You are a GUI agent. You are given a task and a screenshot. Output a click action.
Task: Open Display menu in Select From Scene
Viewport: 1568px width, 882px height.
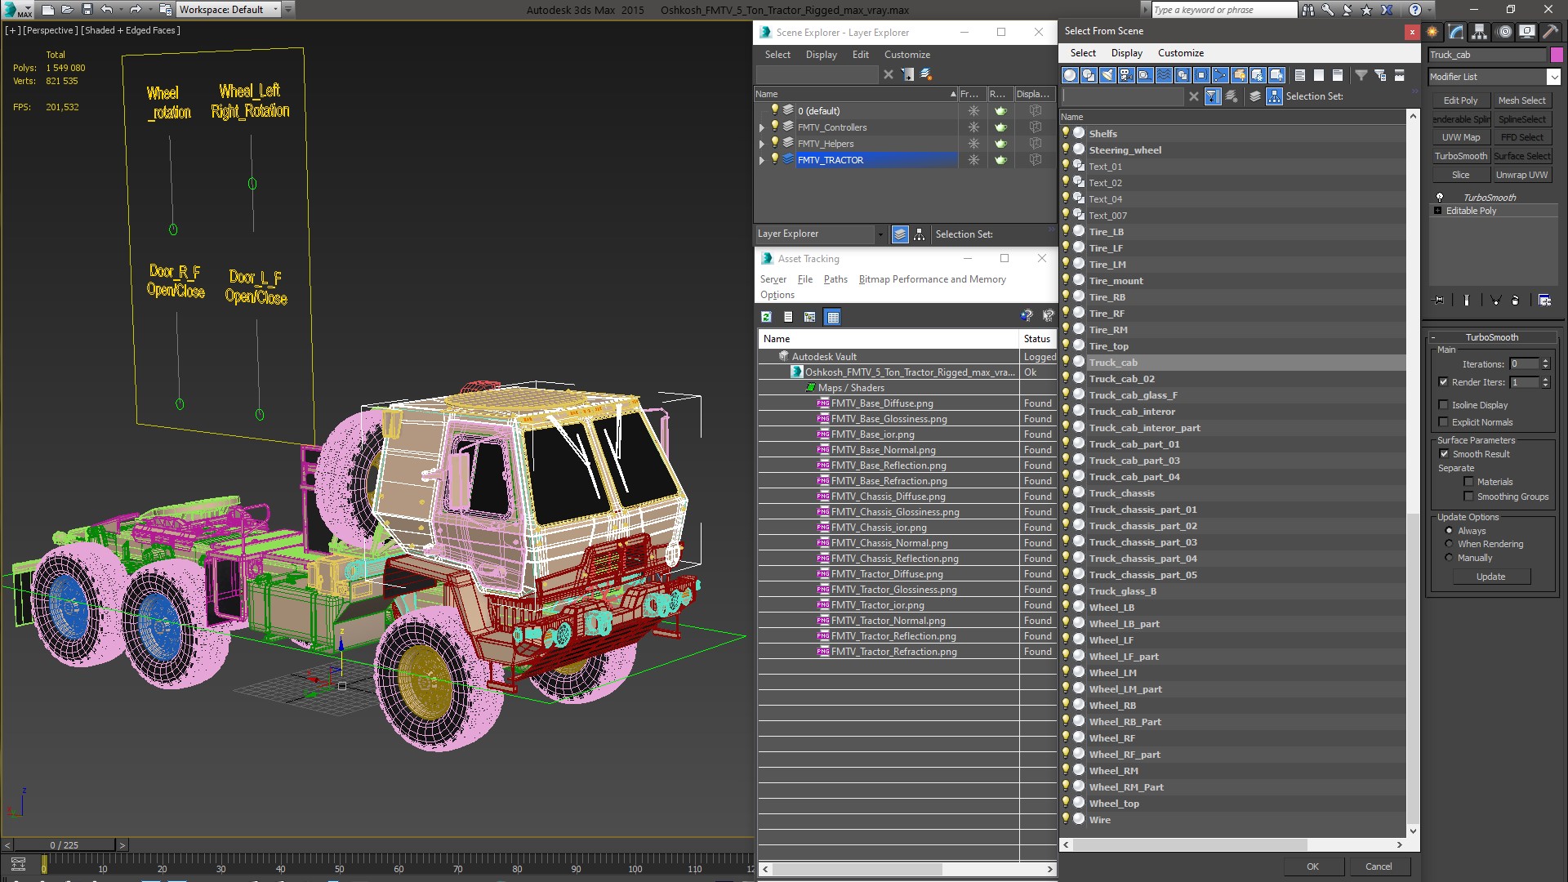click(x=1126, y=53)
